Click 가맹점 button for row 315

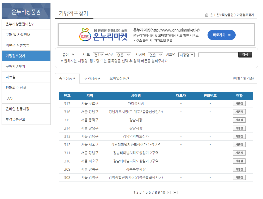pos(239,120)
